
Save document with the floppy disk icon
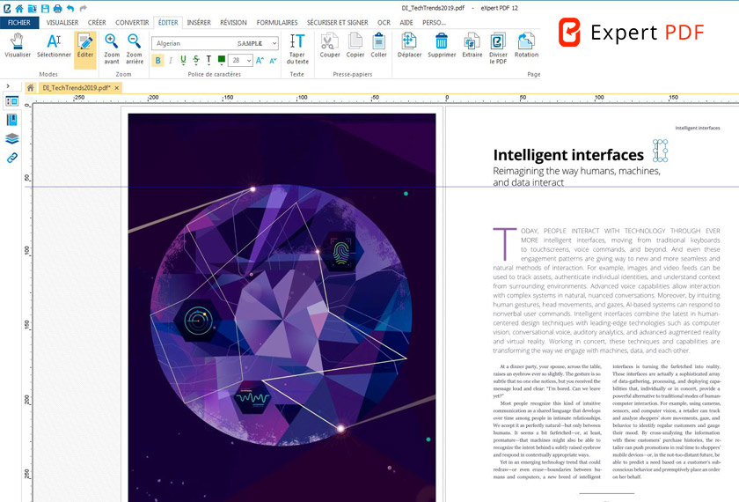coord(45,8)
